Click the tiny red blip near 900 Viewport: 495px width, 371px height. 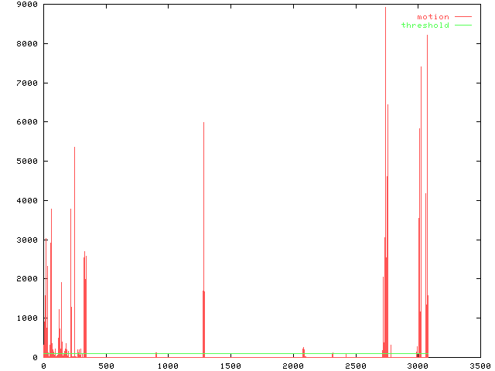tap(156, 354)
